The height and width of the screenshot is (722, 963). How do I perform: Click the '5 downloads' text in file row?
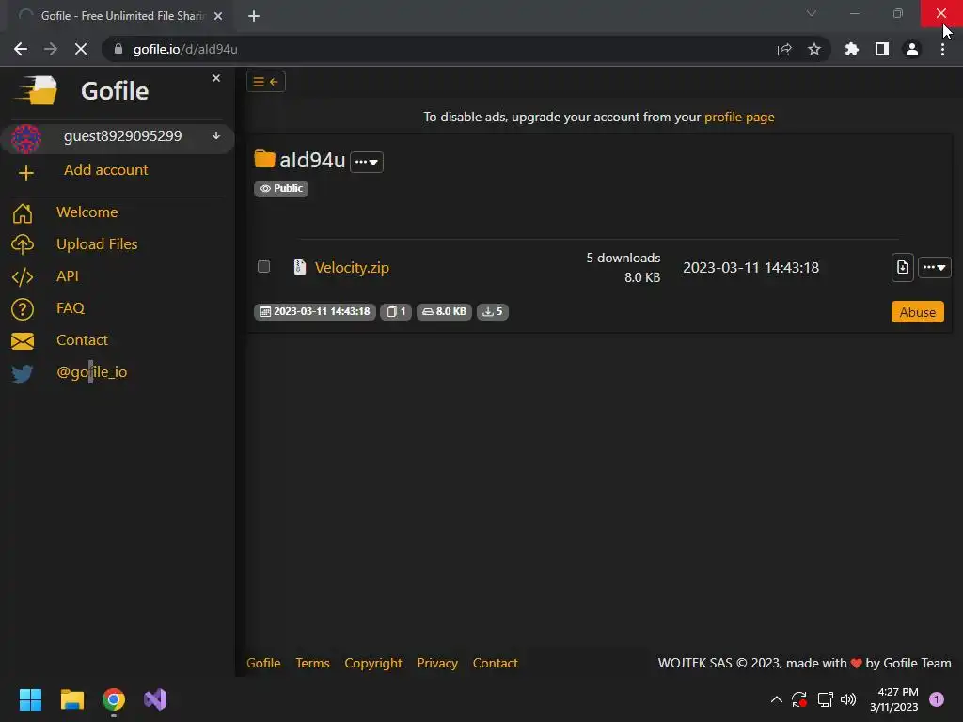[x=623, y=258]
